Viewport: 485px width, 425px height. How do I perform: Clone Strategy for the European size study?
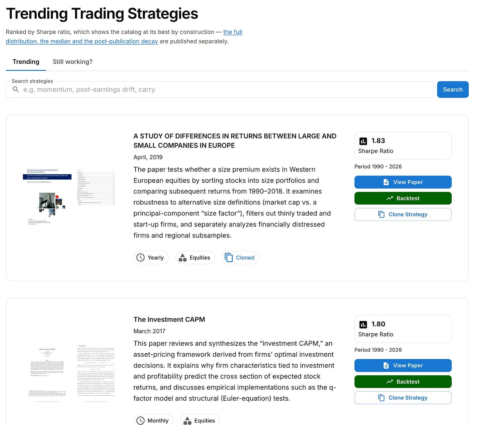(x=403, y=214)
